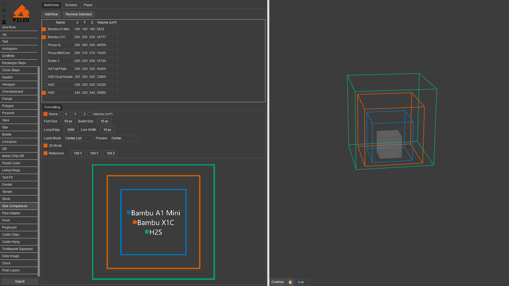Toggle the yellow-purple day/night icon
Viewport: 509px width, 286px height.
pyautogui.click(x=291, y=282)
